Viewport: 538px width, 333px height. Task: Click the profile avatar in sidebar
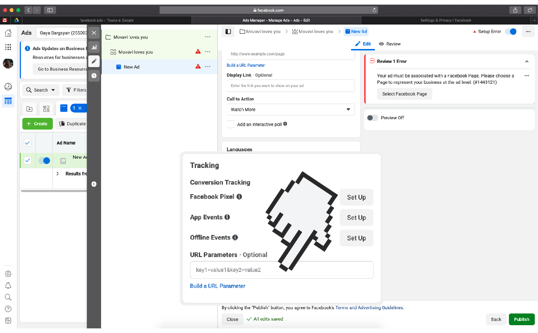pyautogui.click(x=8, y=64)
